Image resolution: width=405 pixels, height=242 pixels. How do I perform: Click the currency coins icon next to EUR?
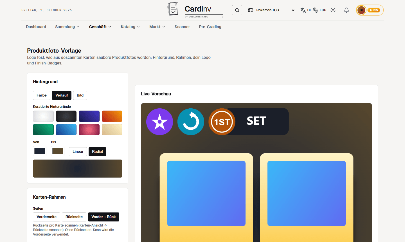point(316,10)
